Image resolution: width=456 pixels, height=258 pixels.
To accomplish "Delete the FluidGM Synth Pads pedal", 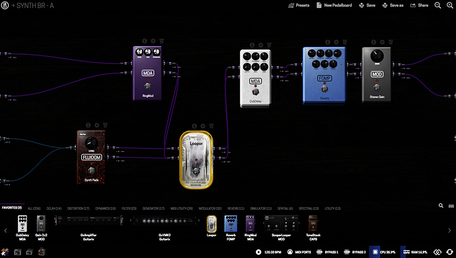I will (x=105, y=125).
